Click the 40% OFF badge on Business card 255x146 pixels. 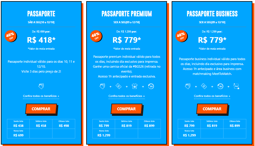coord(182,36)
